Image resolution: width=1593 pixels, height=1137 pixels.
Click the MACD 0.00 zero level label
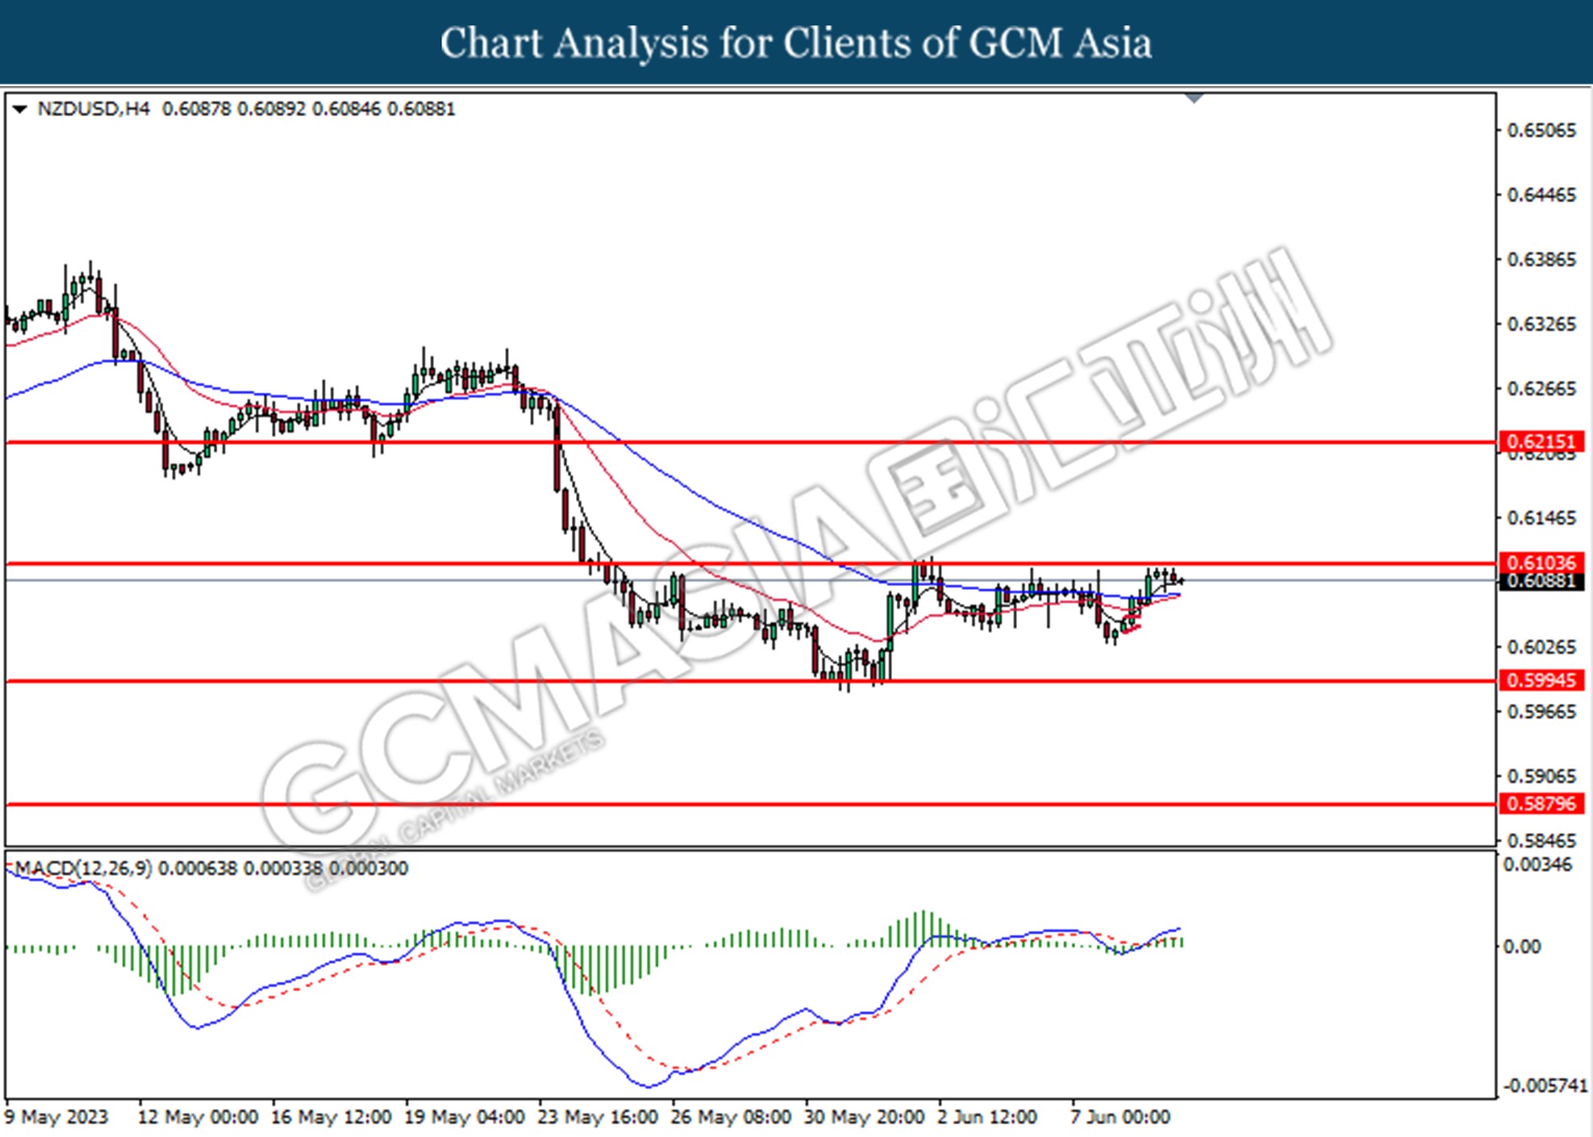pos(1521,947)
